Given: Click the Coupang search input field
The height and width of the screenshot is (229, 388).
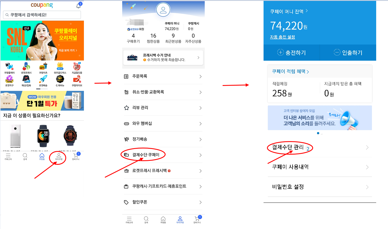Looking at the screenshot, I should point(42,15).
